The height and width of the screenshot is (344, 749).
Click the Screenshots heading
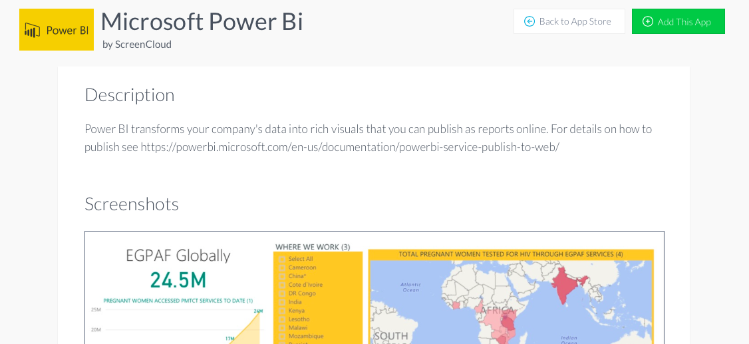tap(131, 204)
